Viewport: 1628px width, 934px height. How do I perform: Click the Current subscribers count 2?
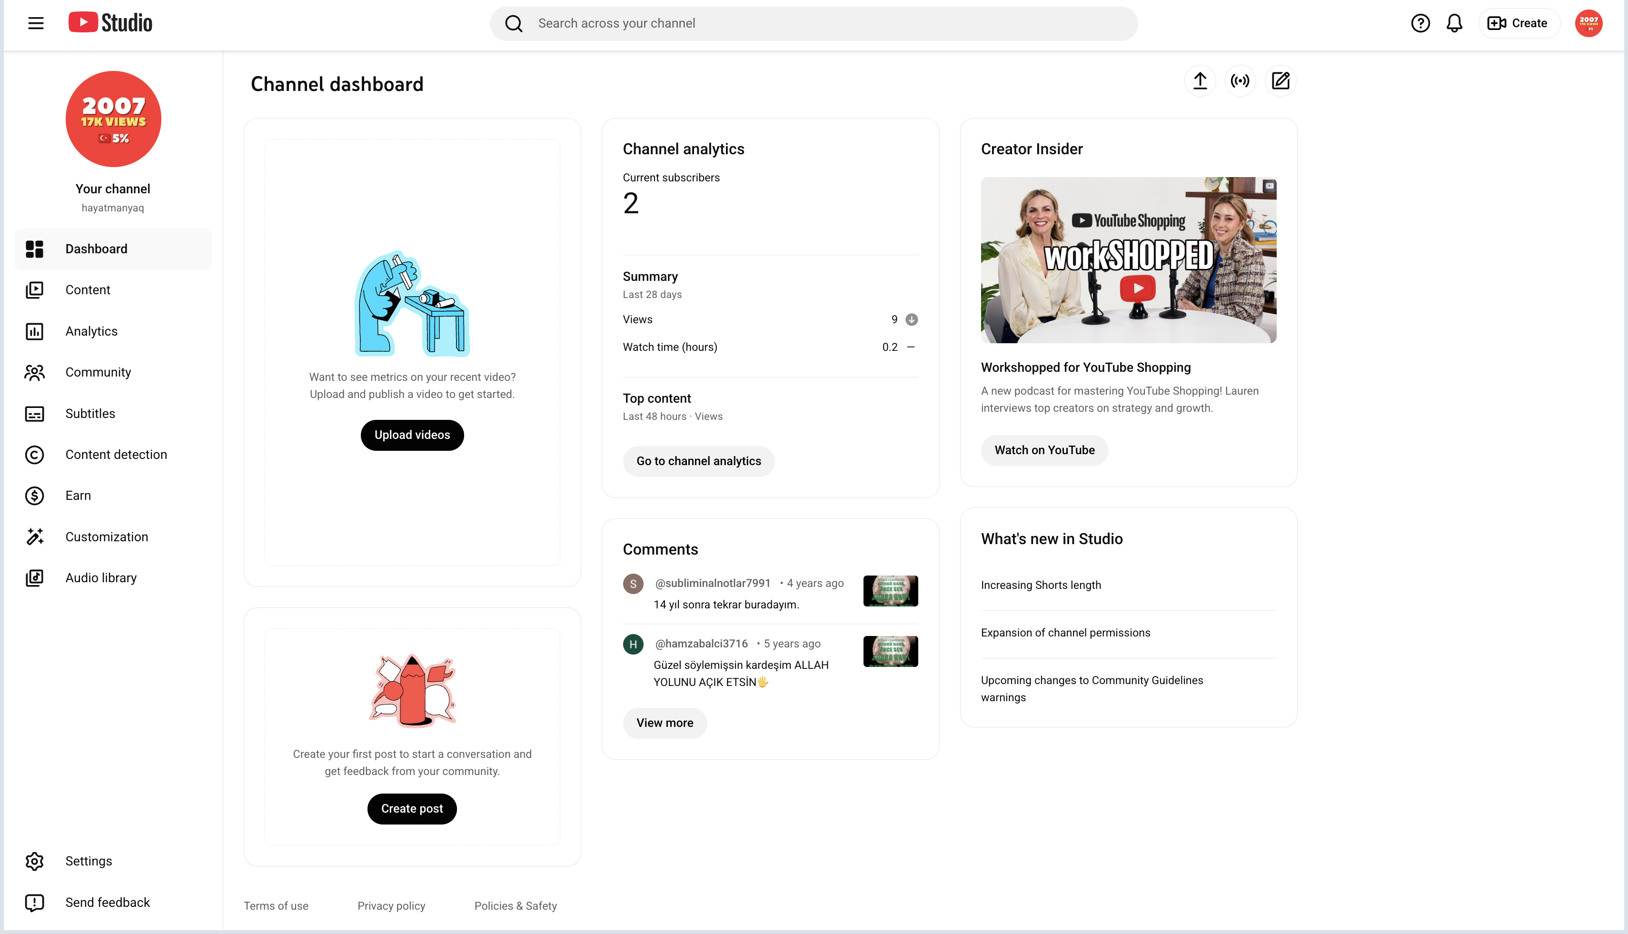(x=631, y=204)
